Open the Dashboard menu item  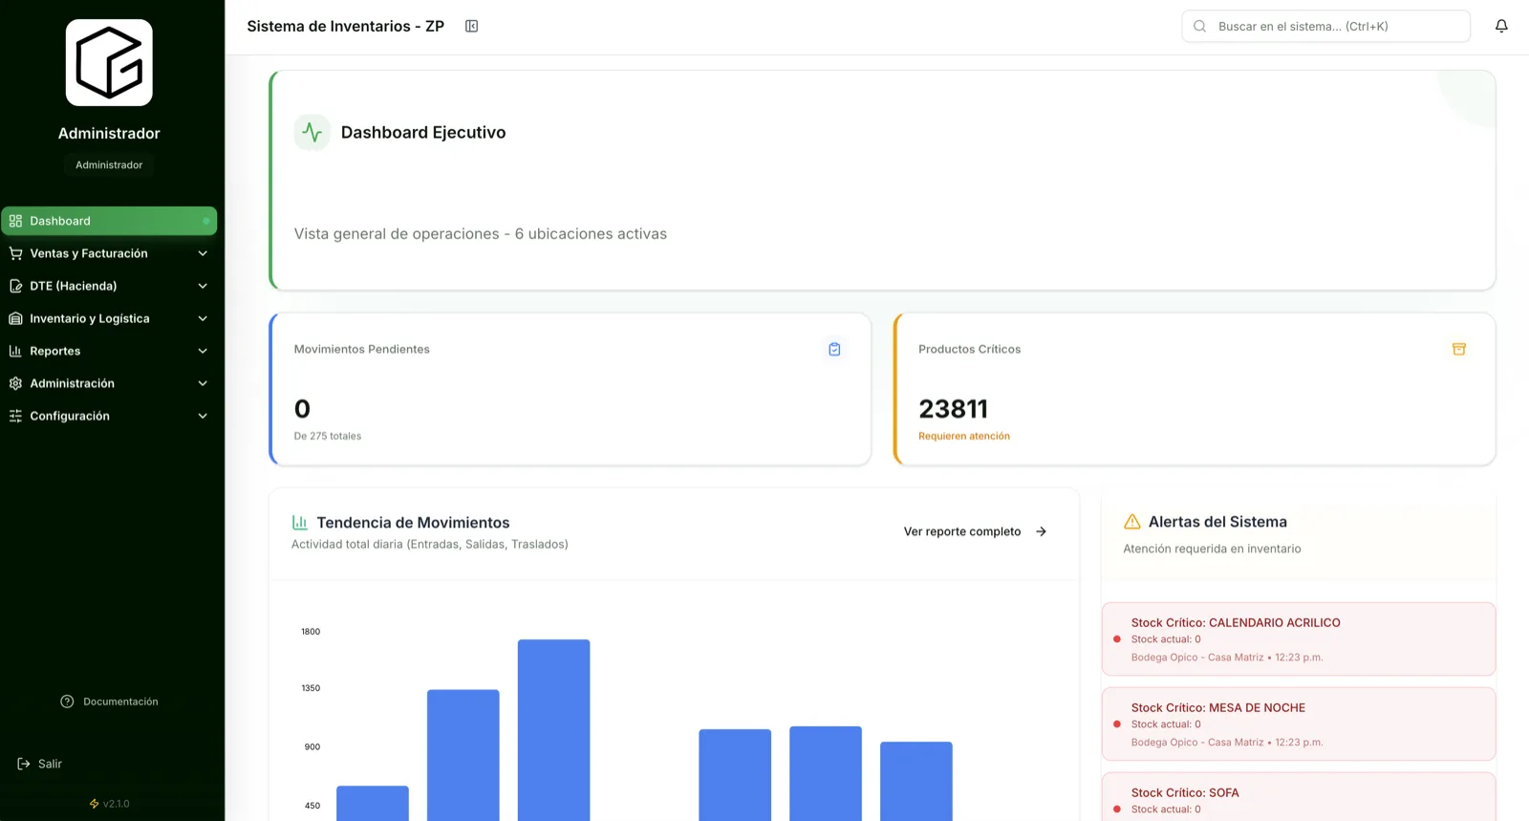pos(109,221)
